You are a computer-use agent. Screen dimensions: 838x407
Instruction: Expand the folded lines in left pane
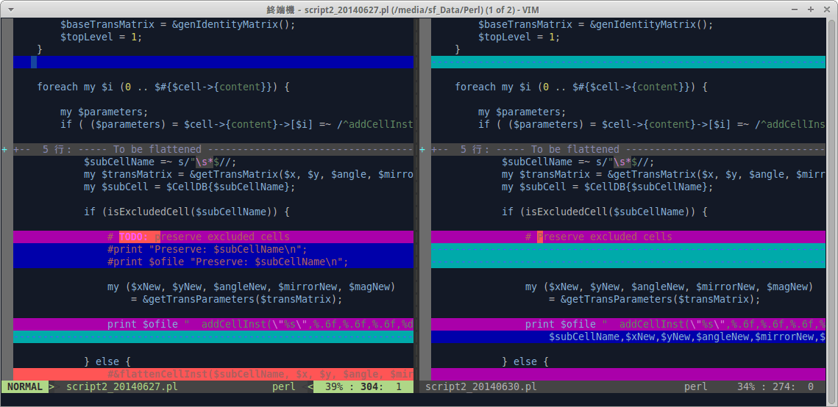(x=5, y=149)
